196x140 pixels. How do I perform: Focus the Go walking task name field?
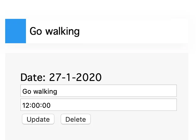pyautogui.click(x=98, y=91)
